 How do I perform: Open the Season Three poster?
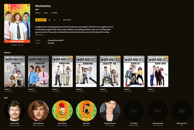(62, 71)
